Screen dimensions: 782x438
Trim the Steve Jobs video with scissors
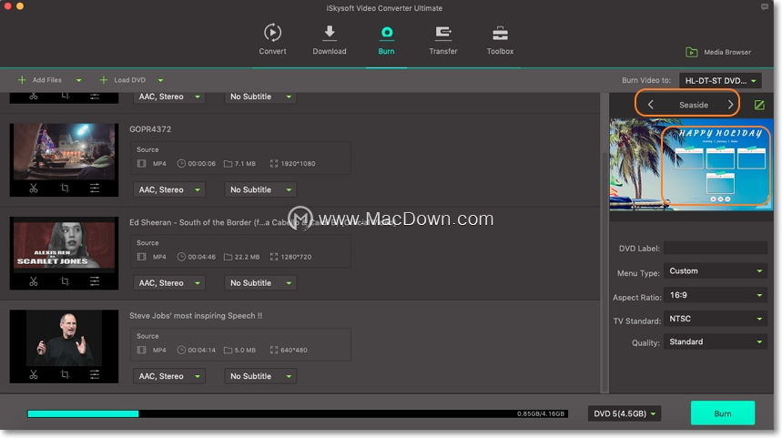tap(34, 374)
